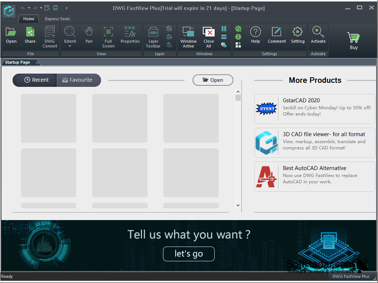This screenshot has height=283, width=378.
Task: Switch to Favourite files list
Action: [x=79, y=80]
